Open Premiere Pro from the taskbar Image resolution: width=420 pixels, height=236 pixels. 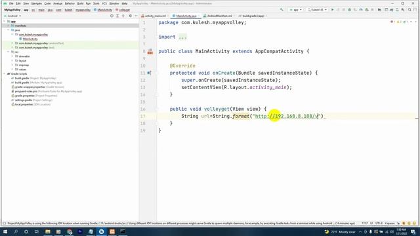point(80,231)
